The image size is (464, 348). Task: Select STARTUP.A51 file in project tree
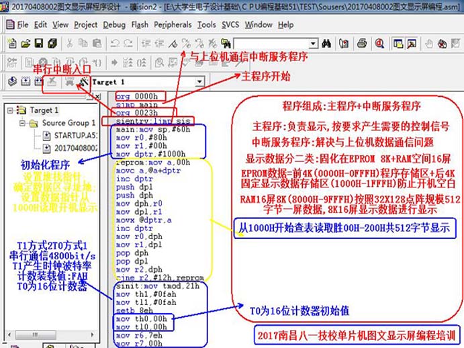[75, 136]
